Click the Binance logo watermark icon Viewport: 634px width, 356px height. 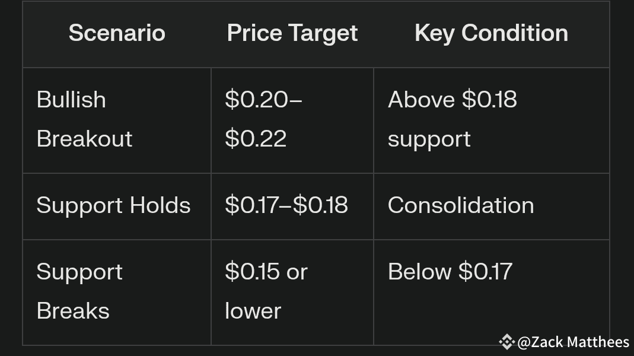506,342
